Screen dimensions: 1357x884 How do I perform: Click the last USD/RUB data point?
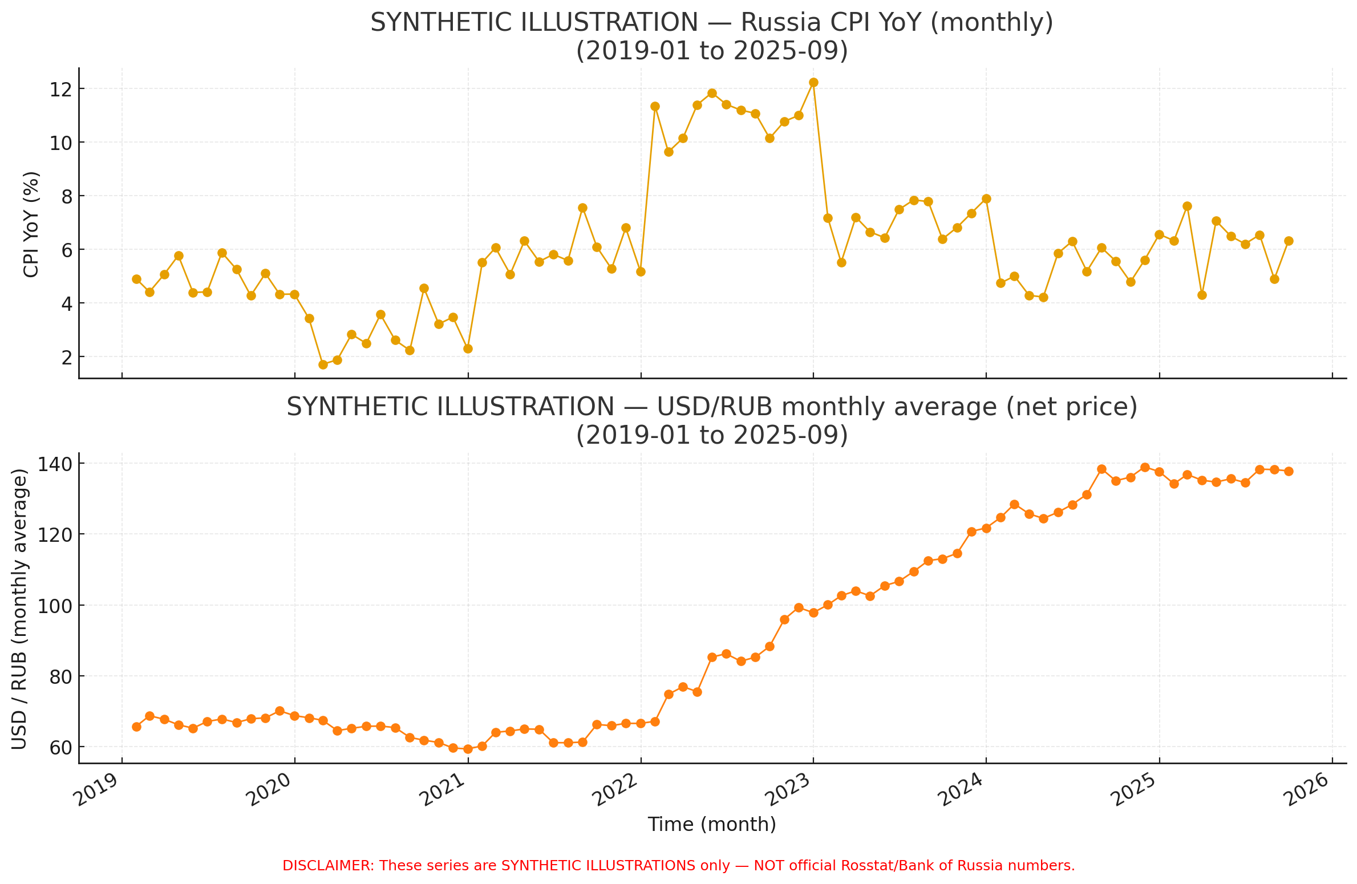[1289, 471]
